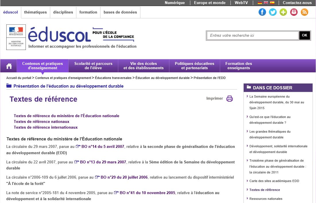The image size is (316, 203).
Task: Choose the Spanish flag language icon
Action: pos(272,3)
